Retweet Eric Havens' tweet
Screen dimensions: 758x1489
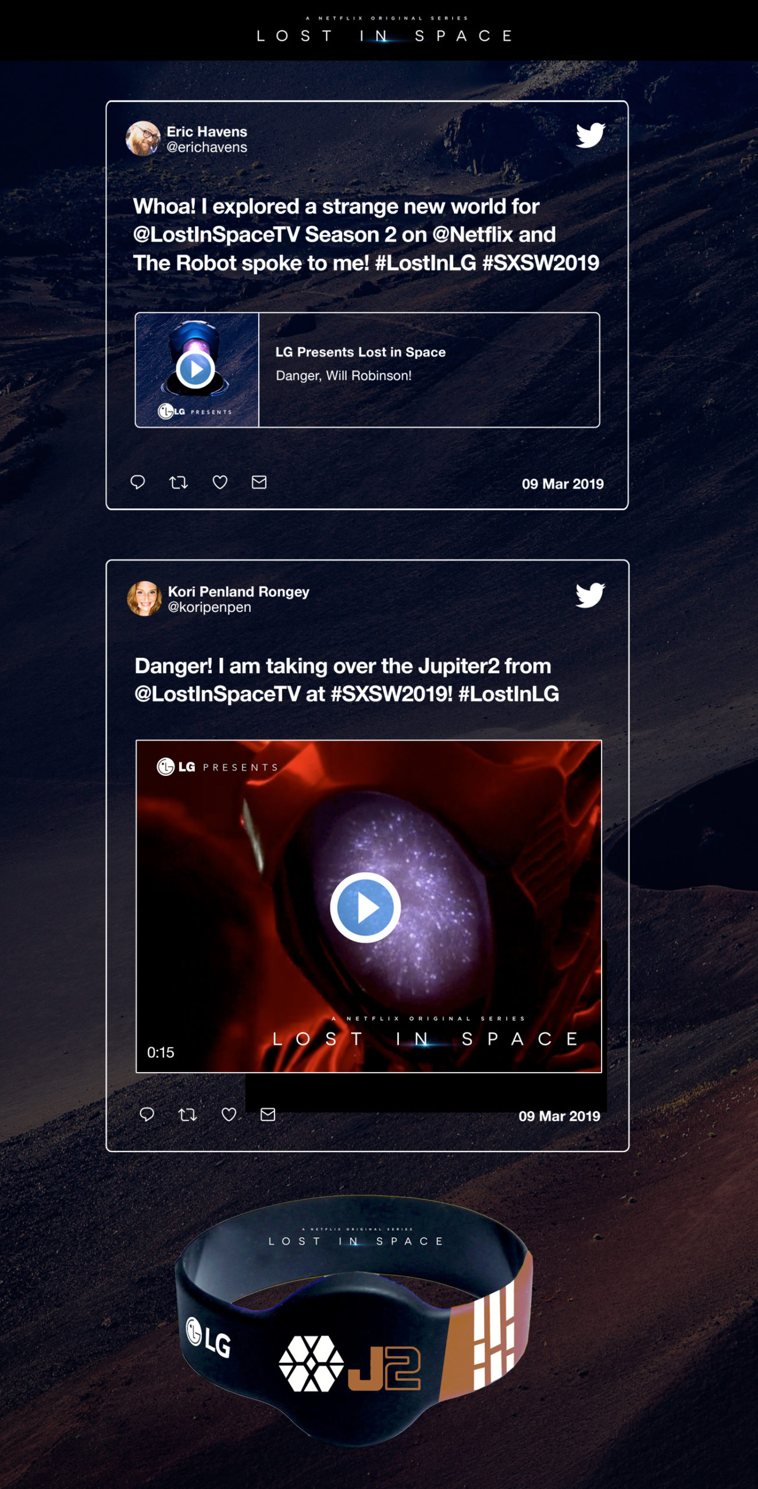179,482
